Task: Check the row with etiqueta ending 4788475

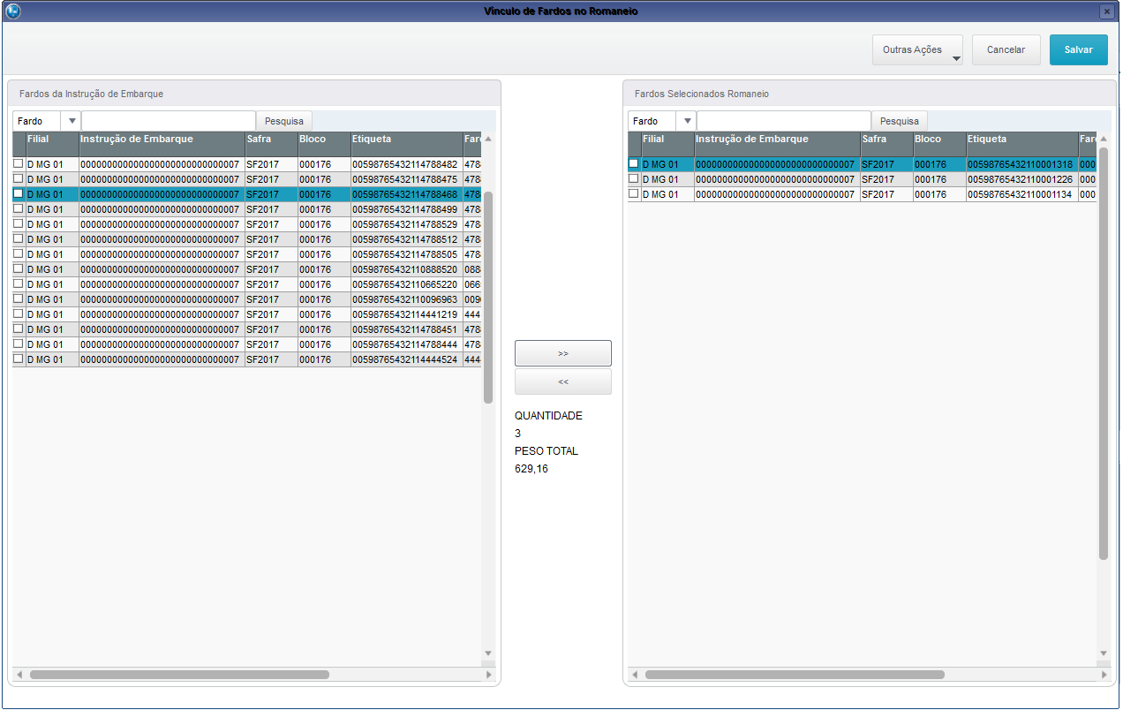Action: pos(19,179)
